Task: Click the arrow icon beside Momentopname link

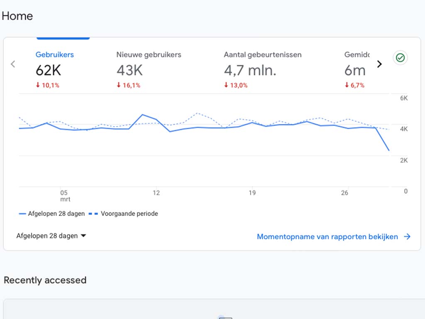Action: 407,237
